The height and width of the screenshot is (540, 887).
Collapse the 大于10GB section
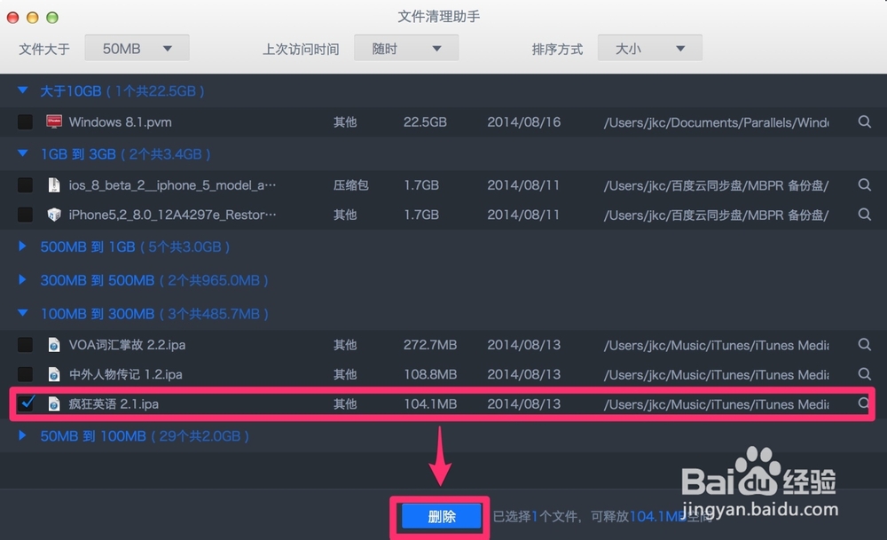(x=22, y=91)
